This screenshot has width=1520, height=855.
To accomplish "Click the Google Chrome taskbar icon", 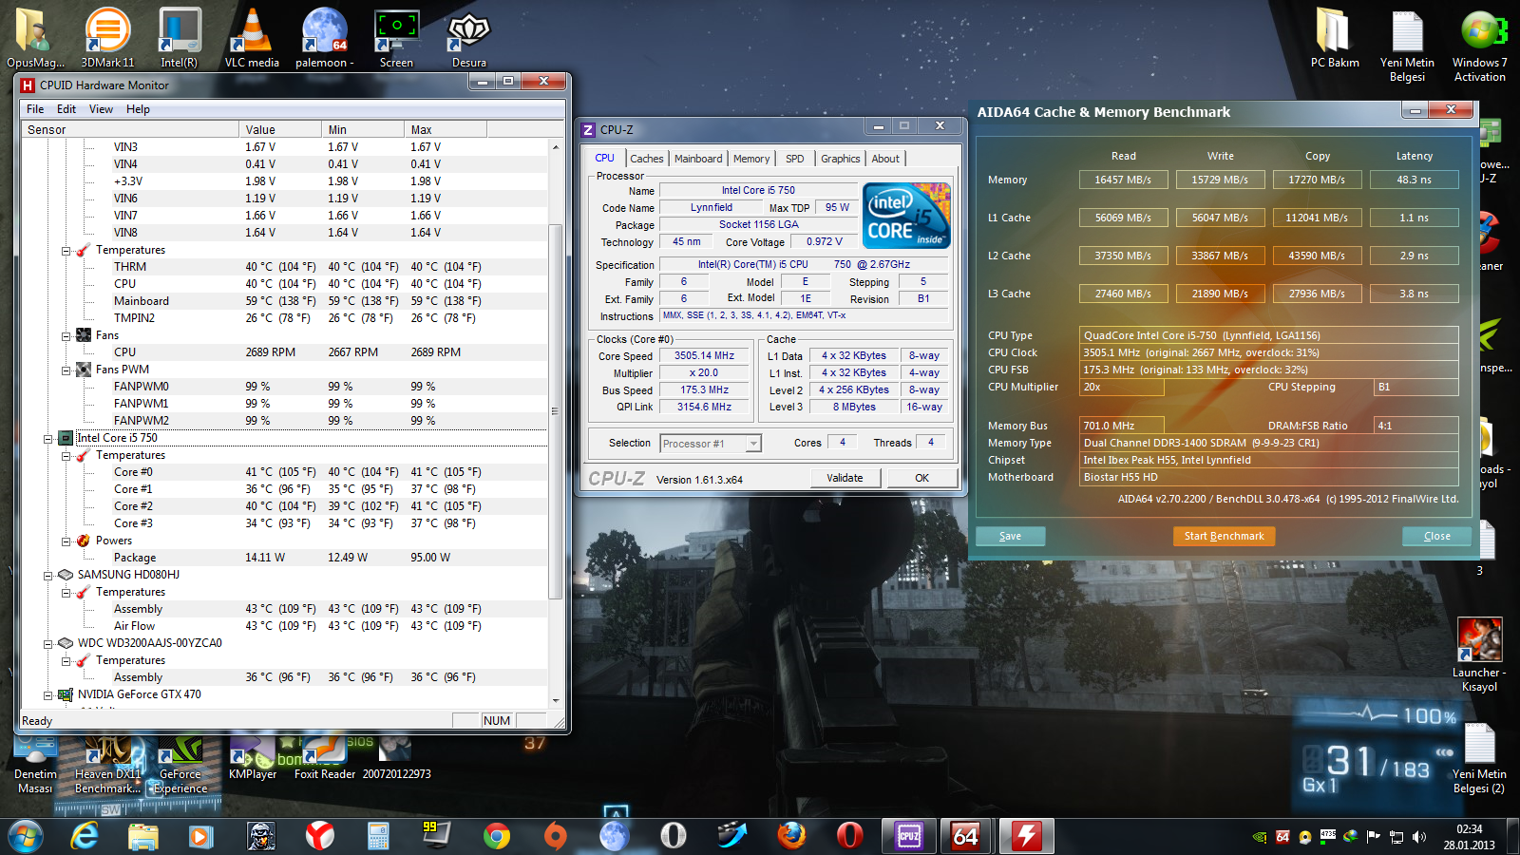I will click(496, 836).
